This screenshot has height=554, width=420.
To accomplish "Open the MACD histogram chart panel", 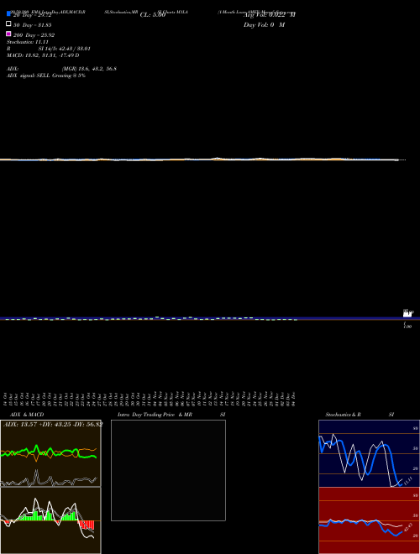I will [x=50, y=520].
